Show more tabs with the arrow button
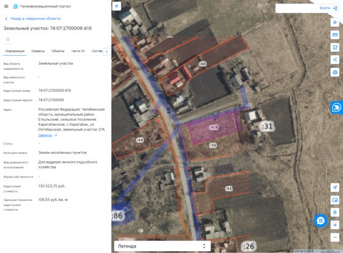343x253 pixels. pyautogui.click(x=107, y=51)
